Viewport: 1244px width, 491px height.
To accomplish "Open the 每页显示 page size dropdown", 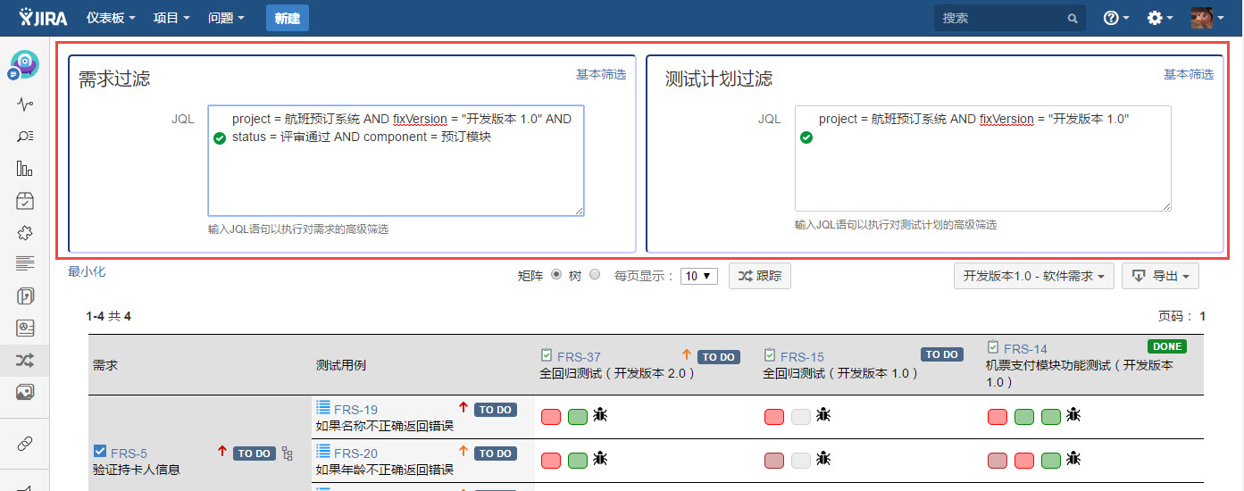I will point(698,276).
